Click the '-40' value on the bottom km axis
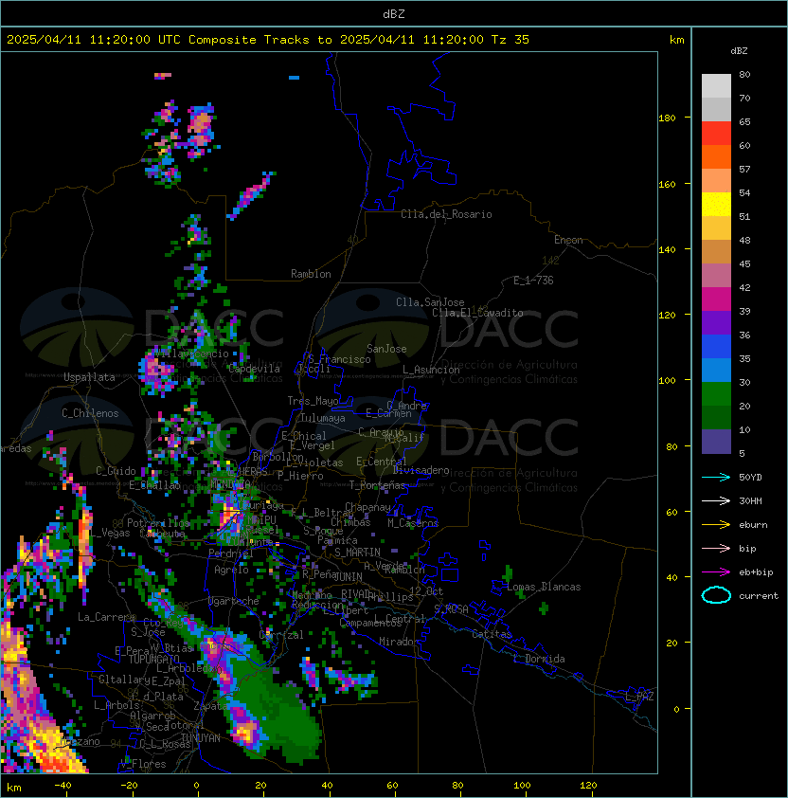 tap(63, 786)
